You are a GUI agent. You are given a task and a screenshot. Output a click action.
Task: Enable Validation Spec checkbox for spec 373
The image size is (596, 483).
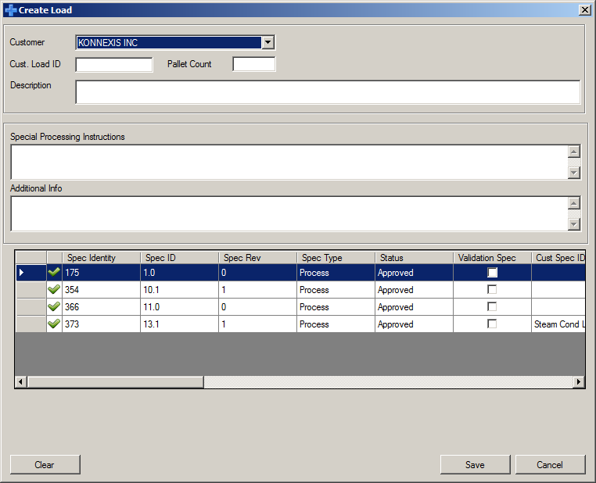pyautogui.click(x=492, y=324)
